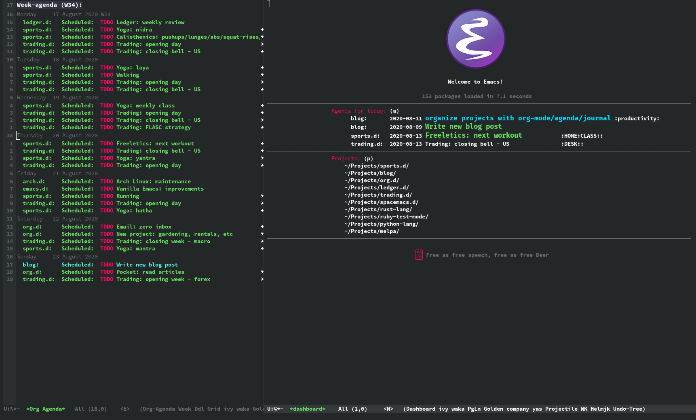Open the "Agenda for today:" dashboard section heading
696x420 pixels.
359,111
